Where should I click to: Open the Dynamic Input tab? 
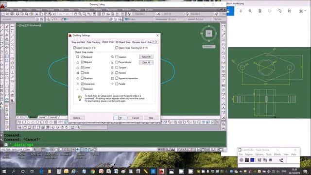pos(139,42)
